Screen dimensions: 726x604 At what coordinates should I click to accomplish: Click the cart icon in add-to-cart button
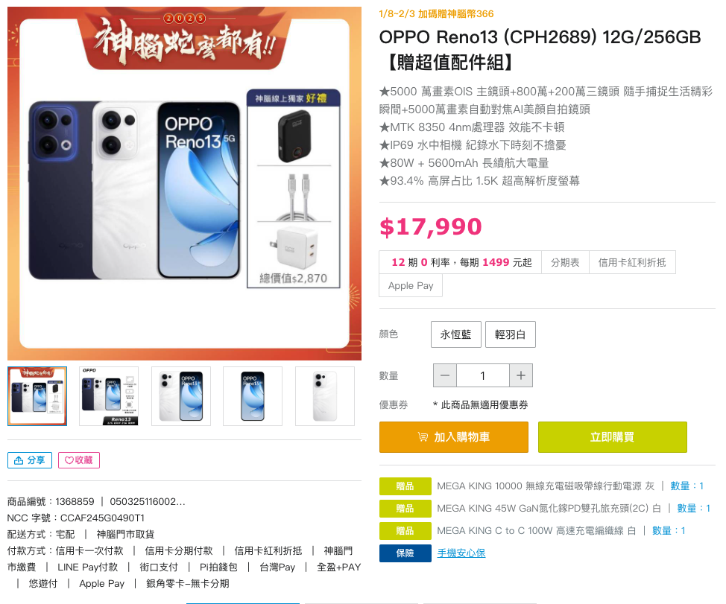423,437
